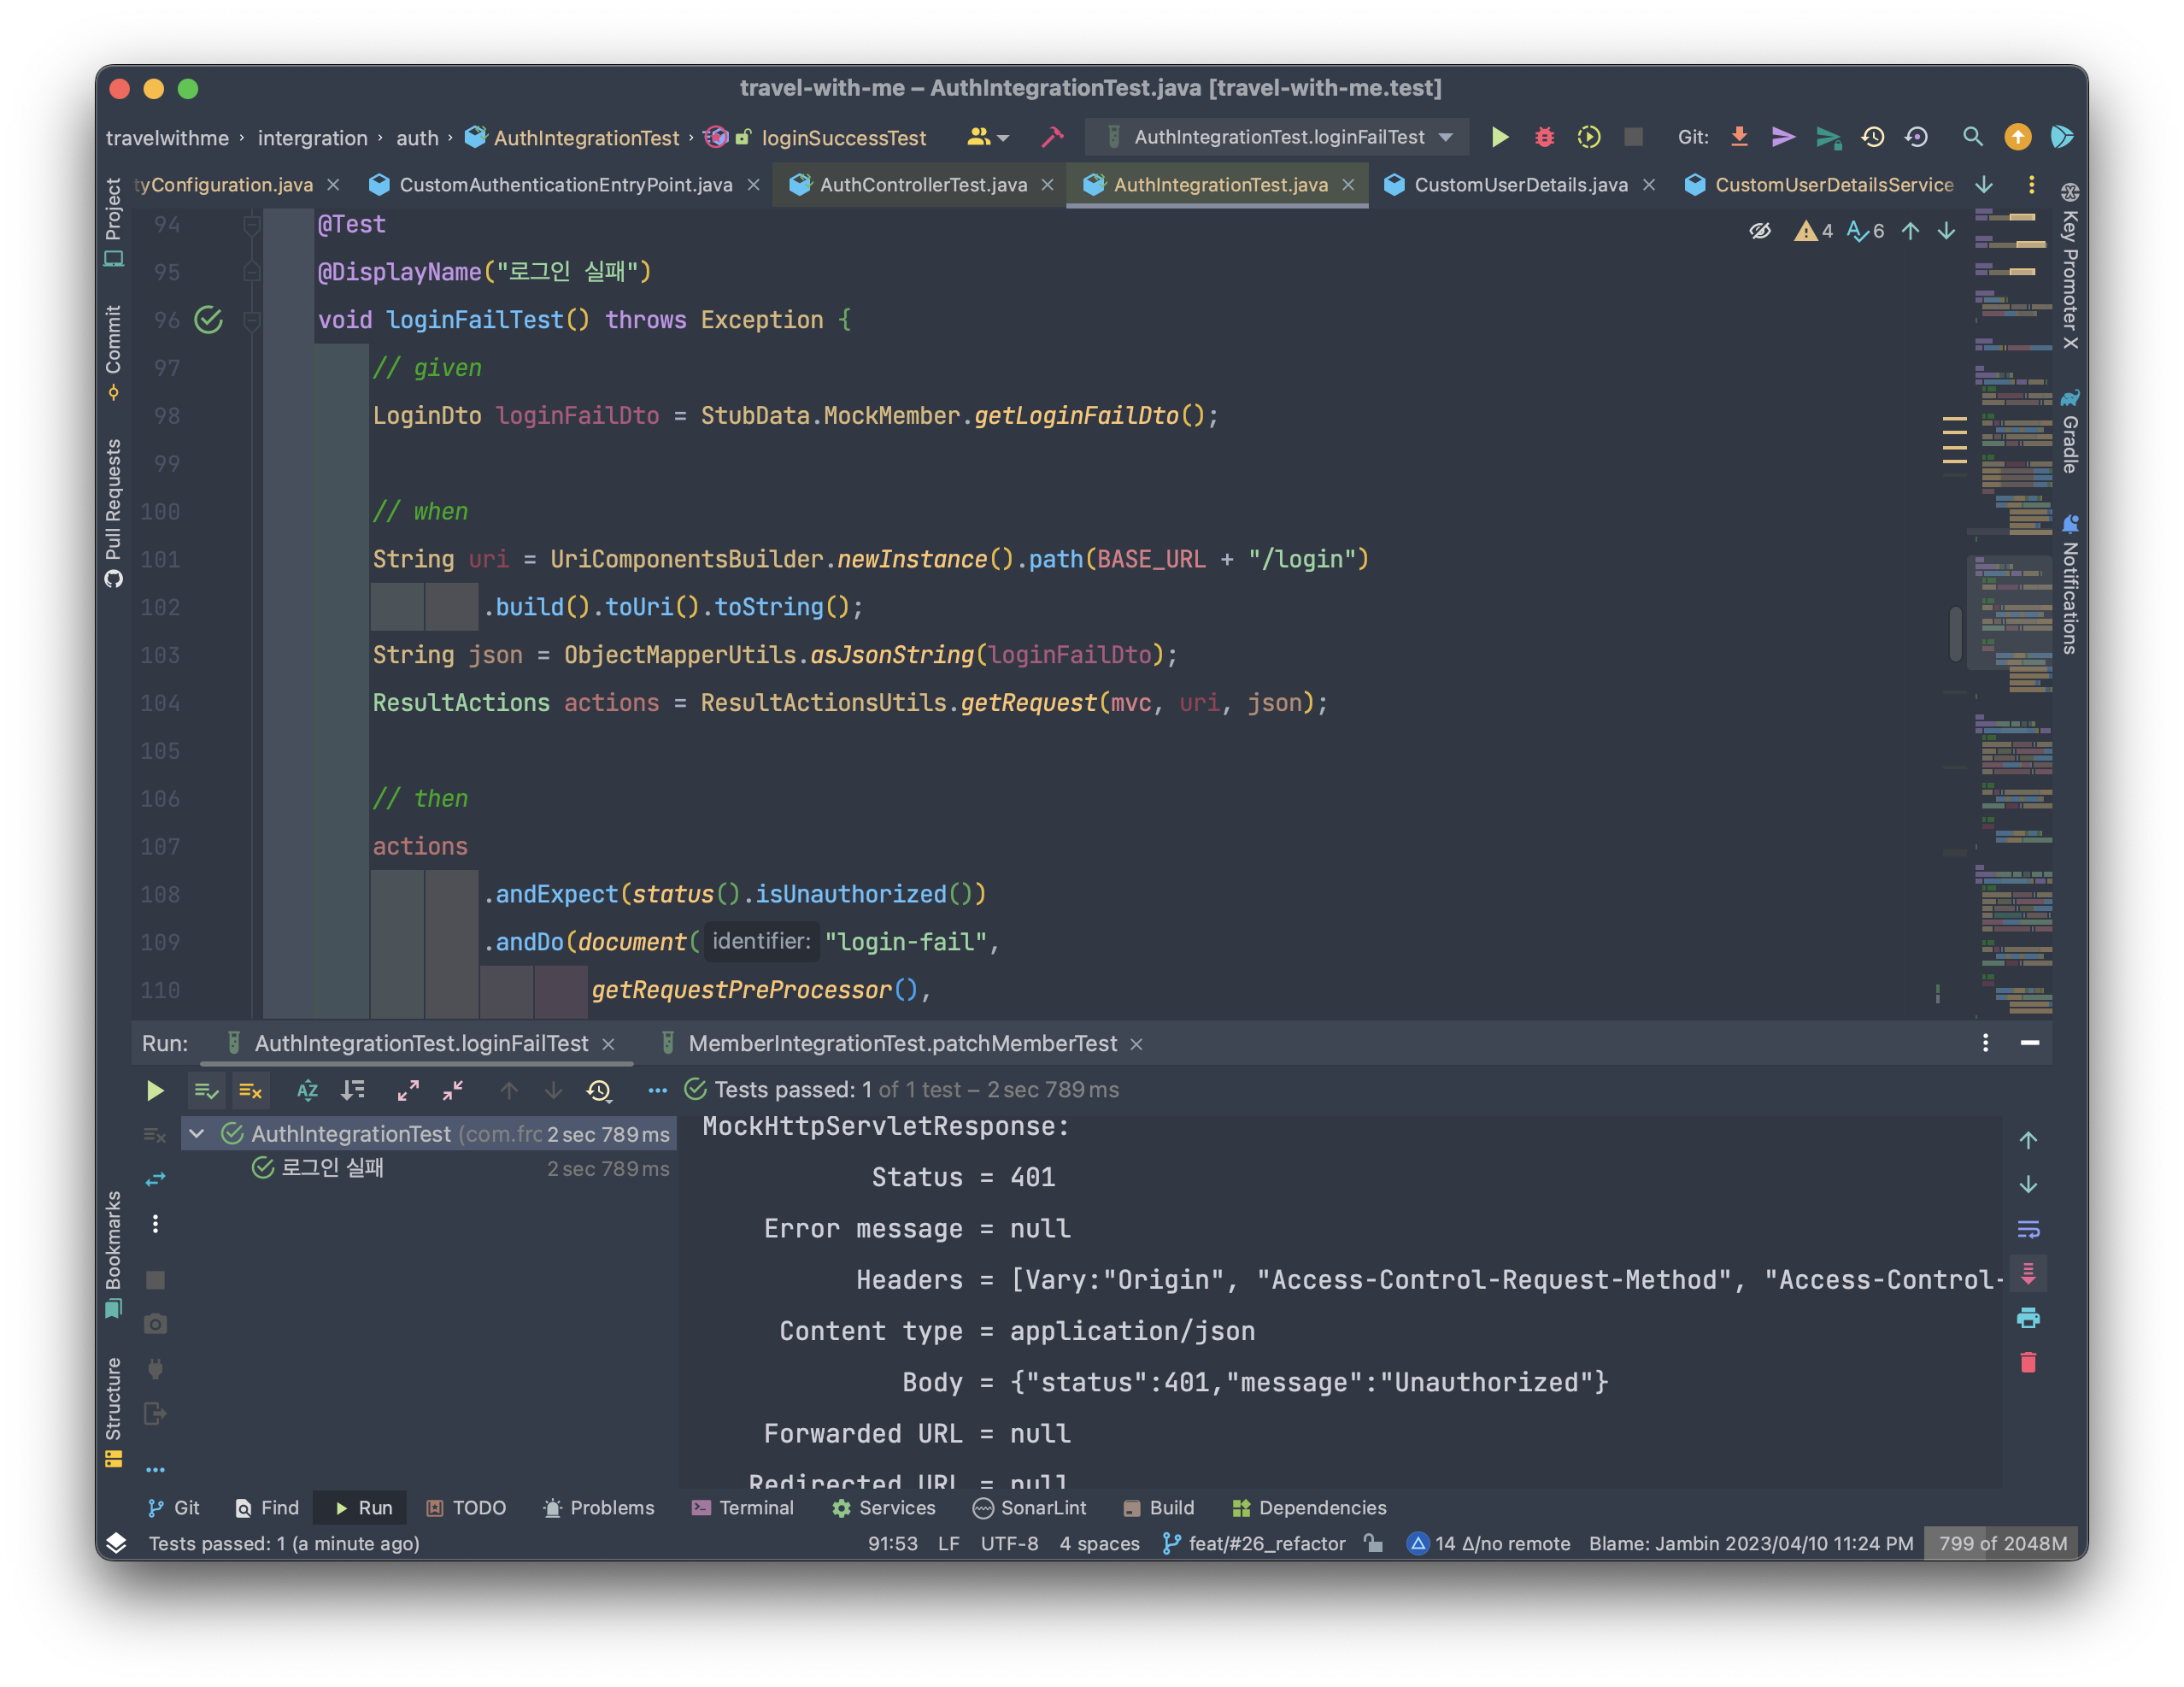Switch to the AuthControllerTest.java tab
The image size is (2184, 1687).
click(922, 185)
